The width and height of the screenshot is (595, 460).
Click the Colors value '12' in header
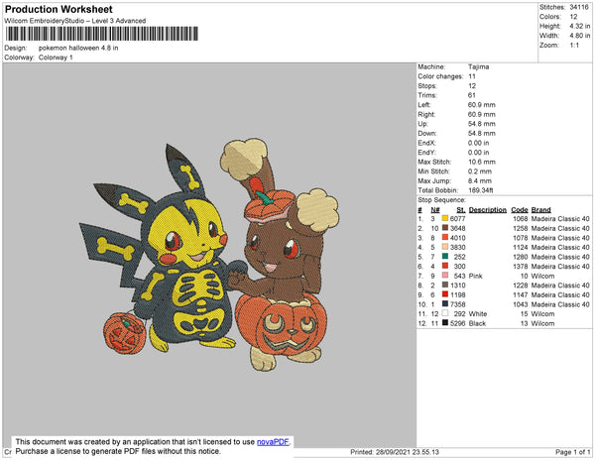tap(573, 17)
